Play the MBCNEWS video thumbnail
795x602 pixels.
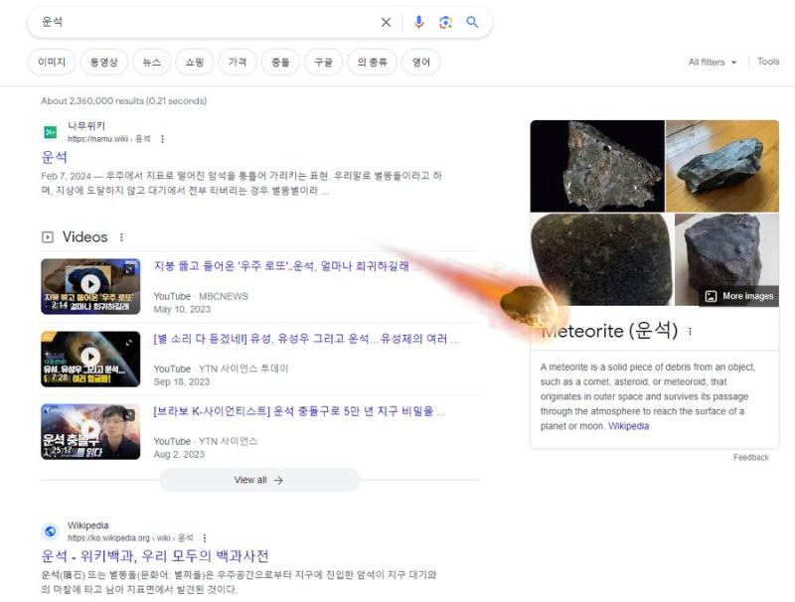point(90,286)
